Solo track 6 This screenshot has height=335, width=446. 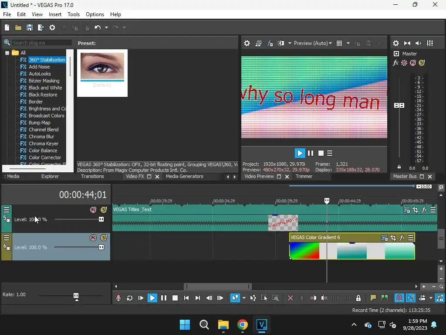(104, 238)
